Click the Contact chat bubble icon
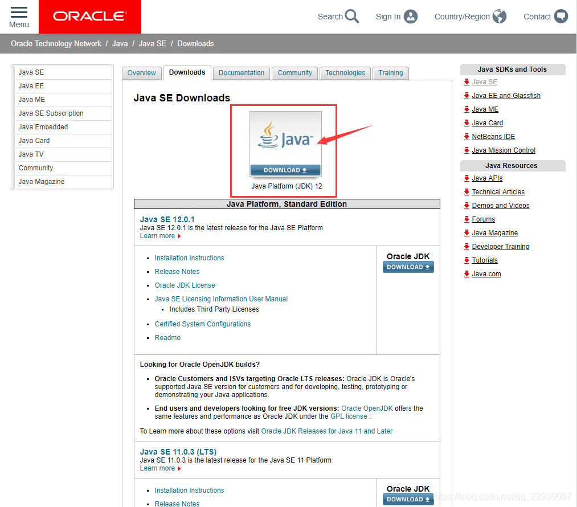The height and width of the screenshot is (507, 577). coord(561,17)
